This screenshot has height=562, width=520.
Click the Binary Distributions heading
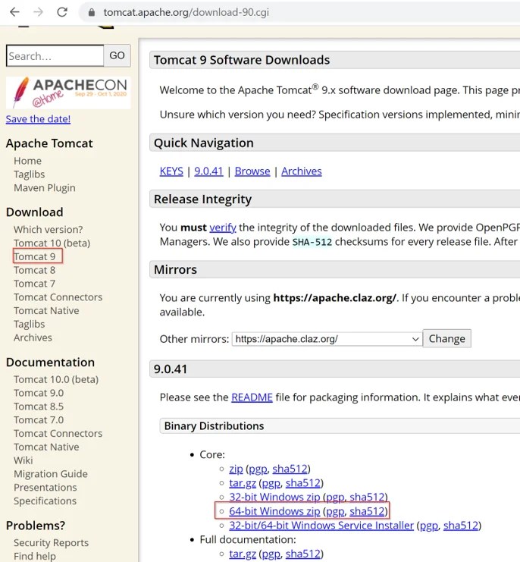point(214,425)
